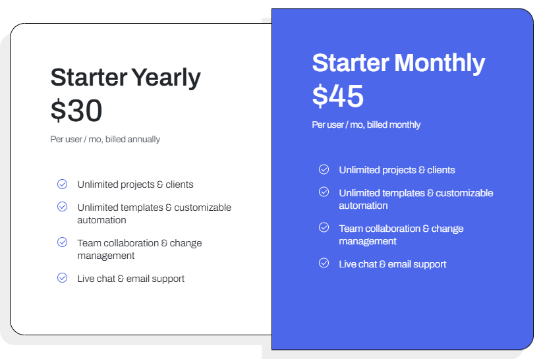The height and width of the screenshot is (359, 541).
Task: Click monthly "Live chat & email support" text
Action: click(x=392, y=264)
